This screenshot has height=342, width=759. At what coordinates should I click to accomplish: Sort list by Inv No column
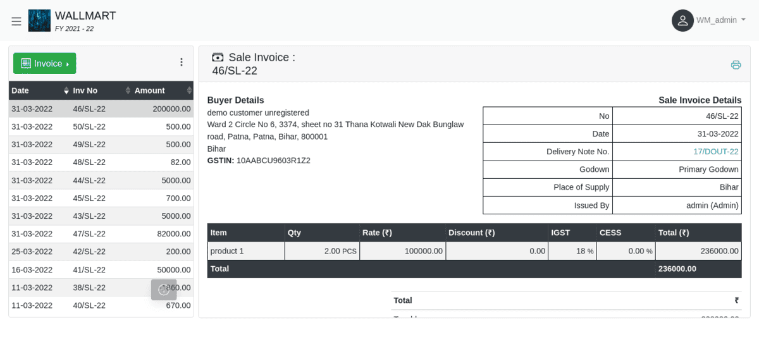(x=101, y=90)
